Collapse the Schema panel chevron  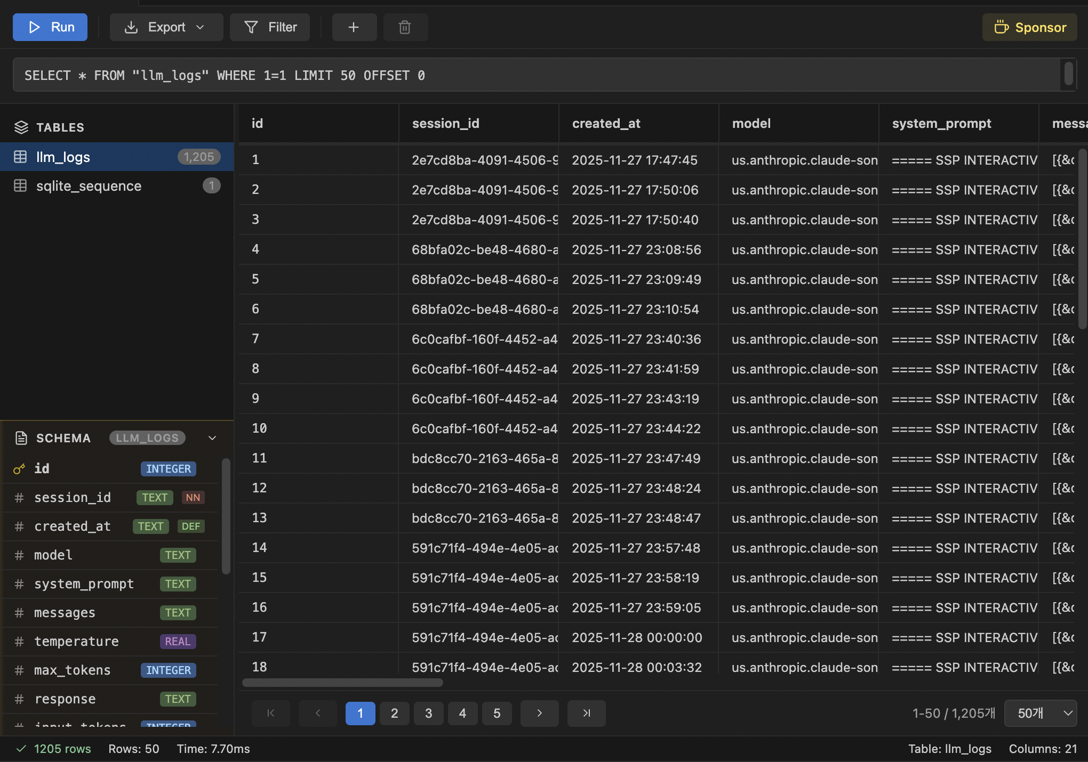(212, 438)
